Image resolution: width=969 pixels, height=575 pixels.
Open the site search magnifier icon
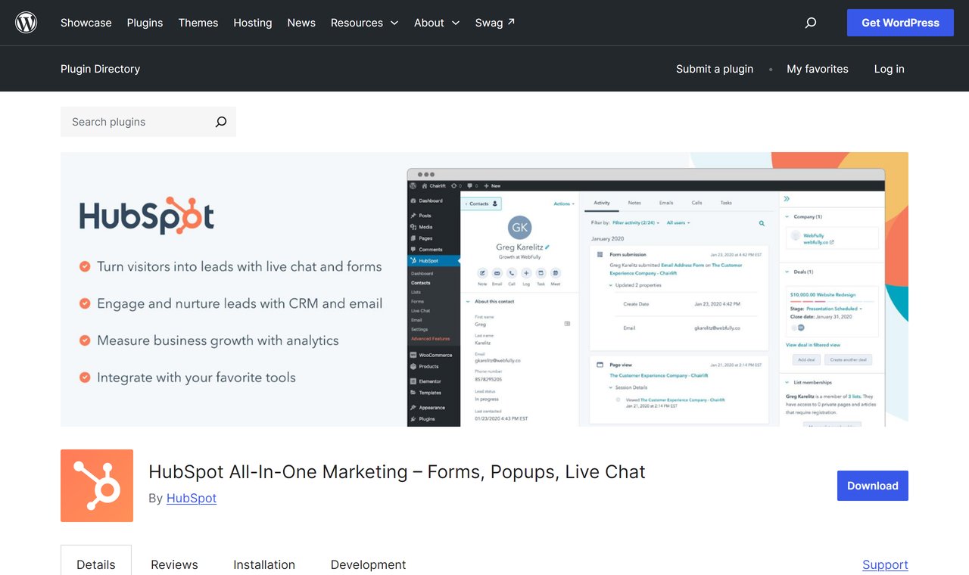[x=811, y=23]
